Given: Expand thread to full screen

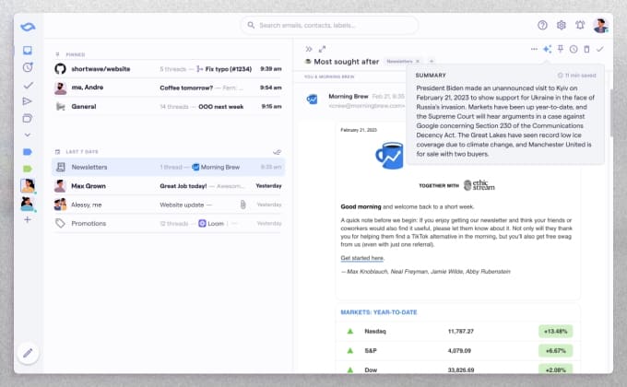Looking at the screenshot, I should pyautogui.click(x=323, y=49).
